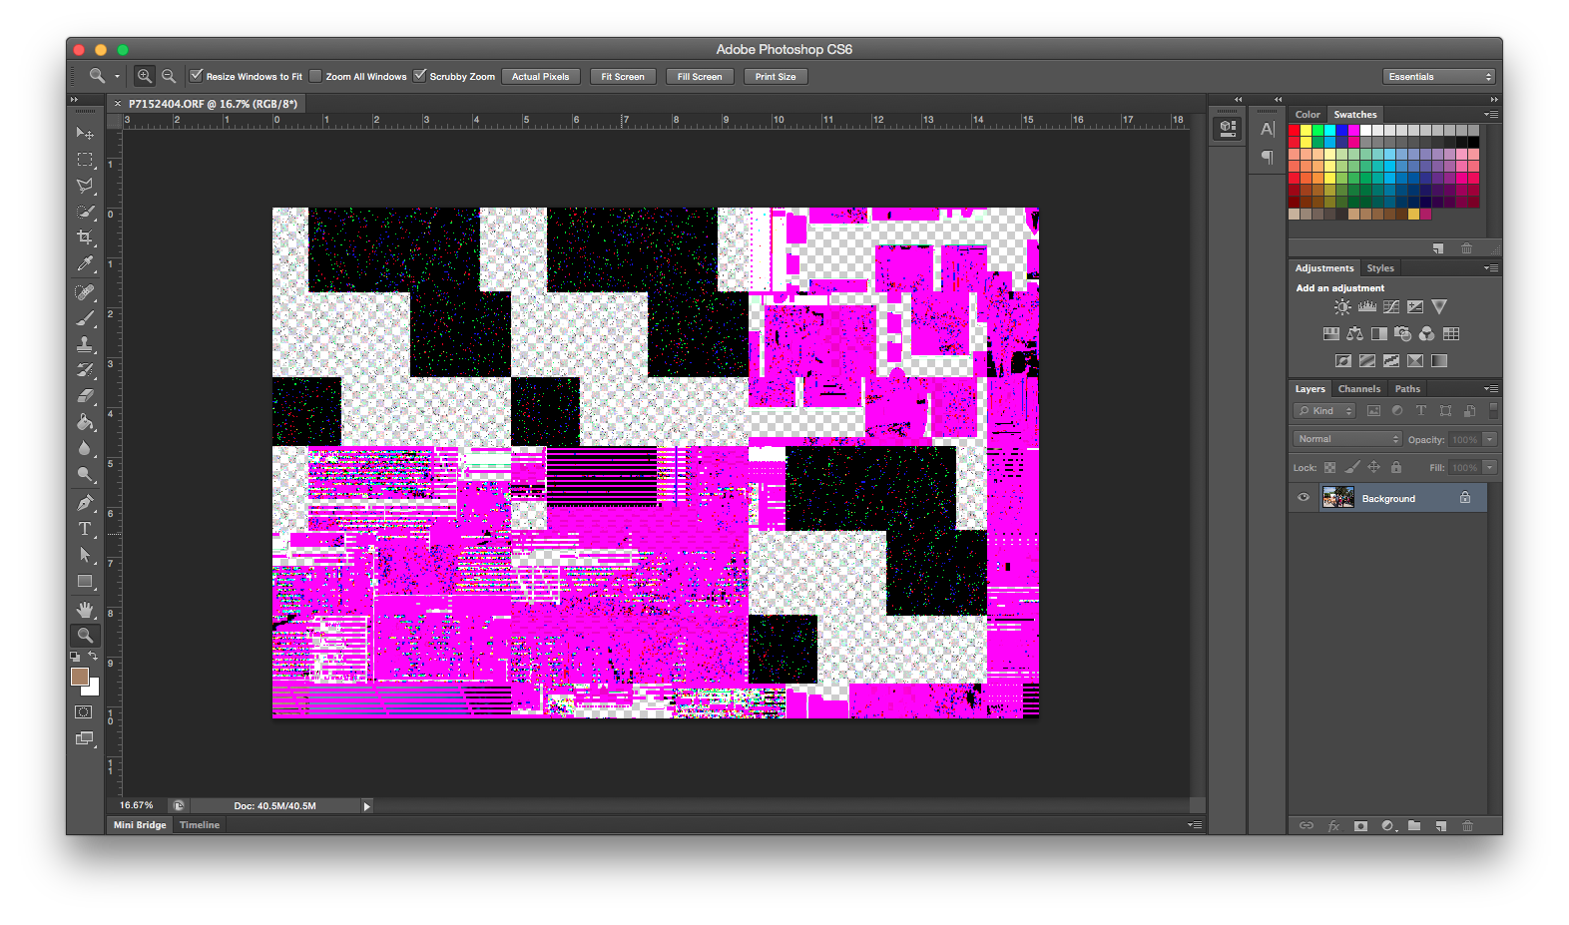
Task: Select the Pen tool
Action: point(85,503)
